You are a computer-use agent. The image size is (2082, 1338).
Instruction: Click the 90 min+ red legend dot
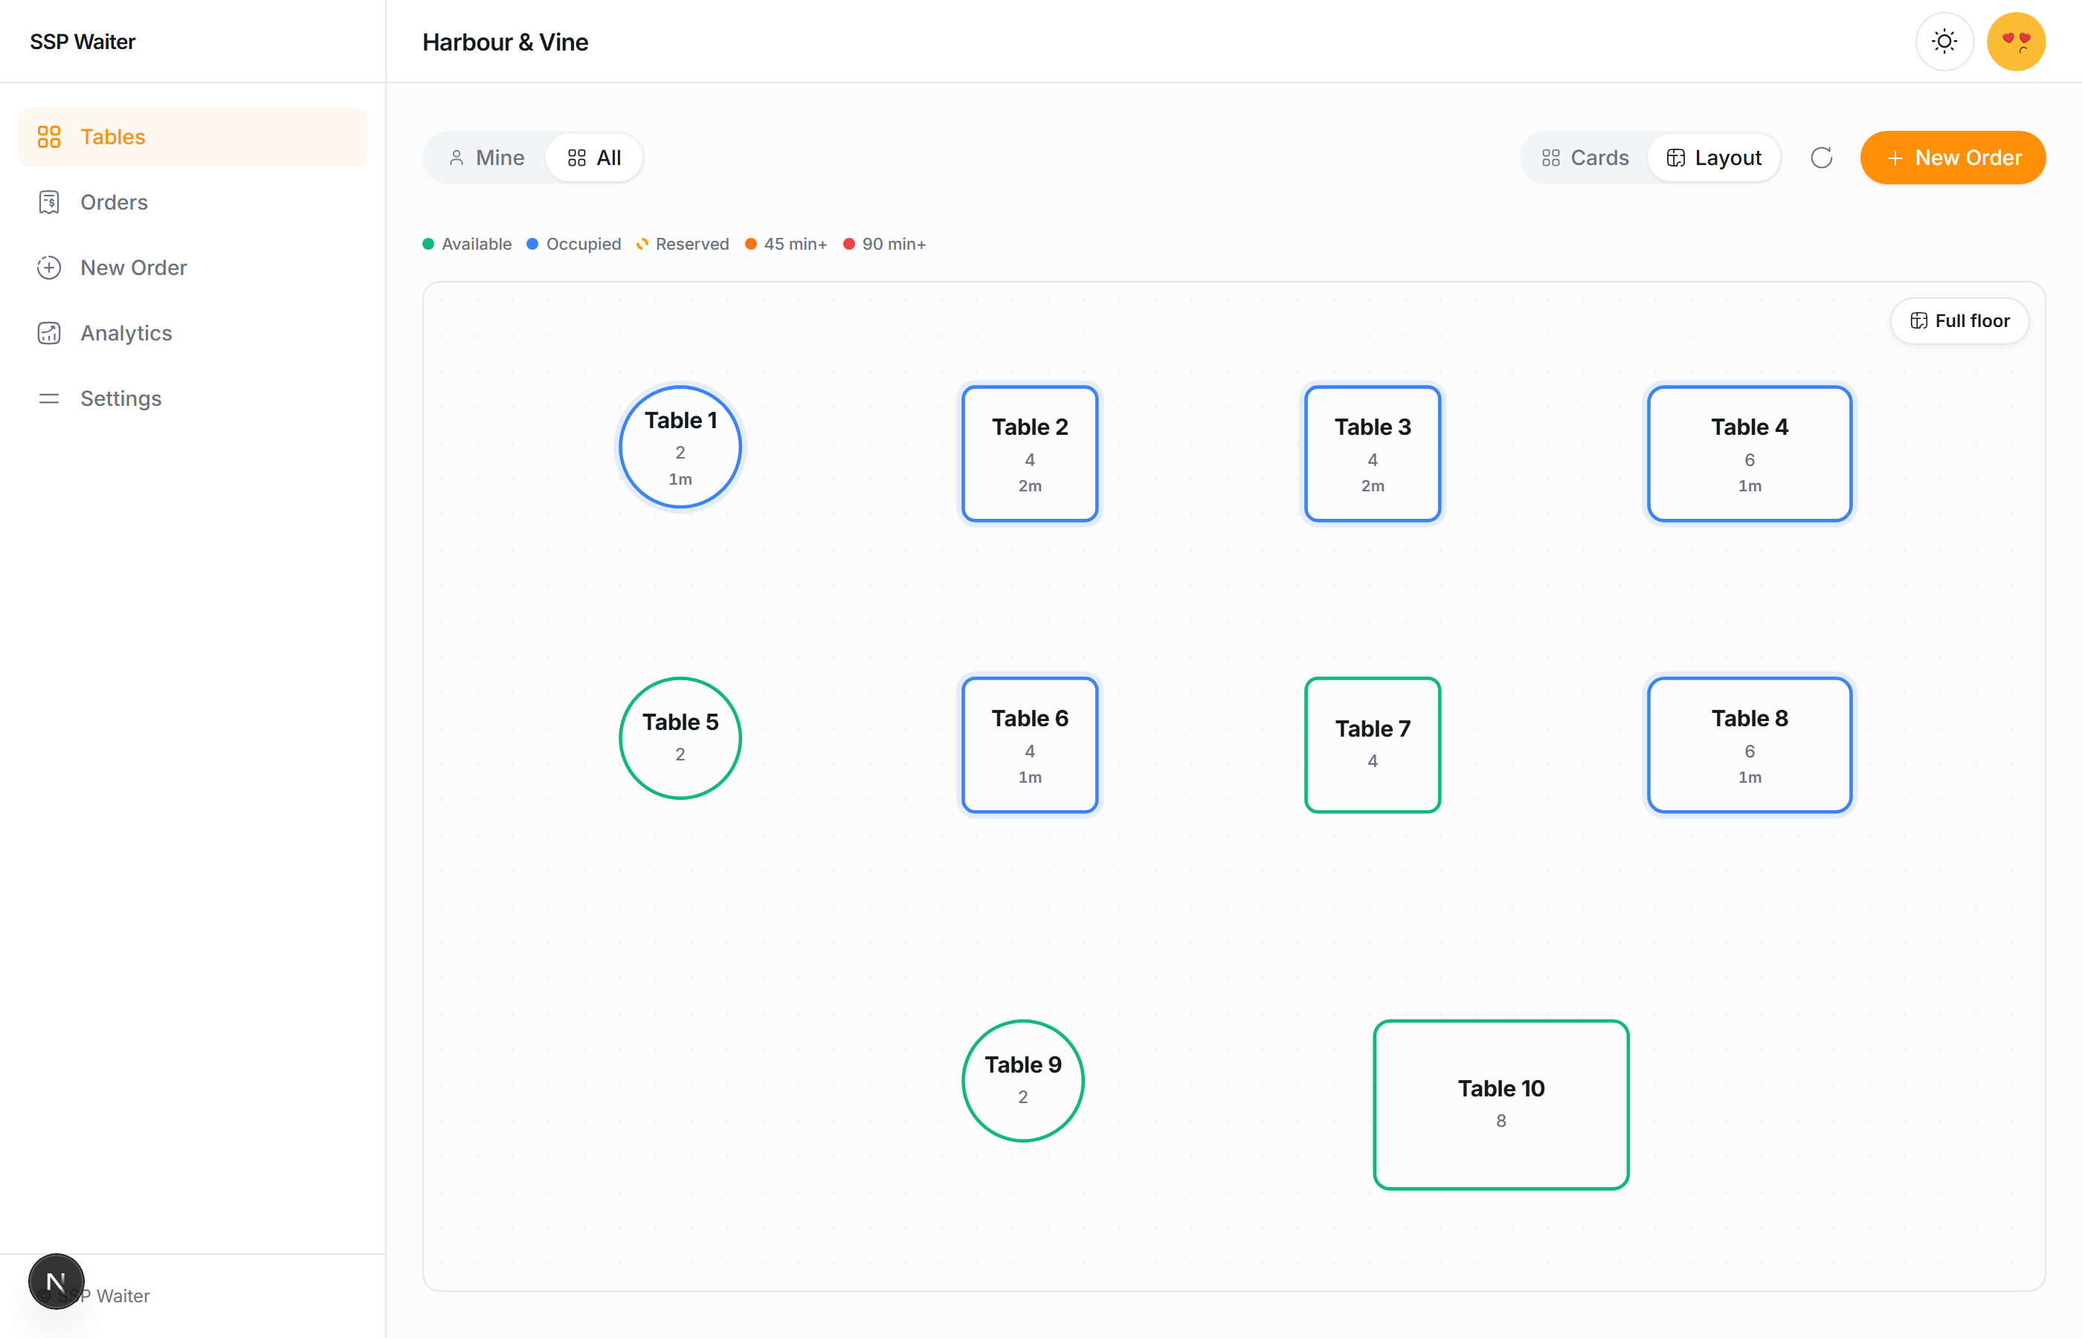(x=849, y=244)
